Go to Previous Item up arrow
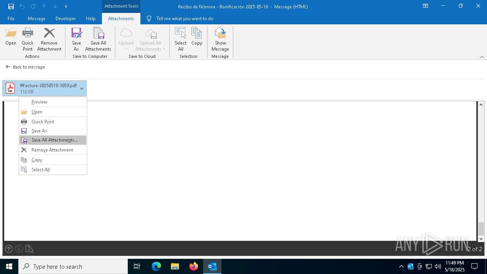 (x=44, y=6)
